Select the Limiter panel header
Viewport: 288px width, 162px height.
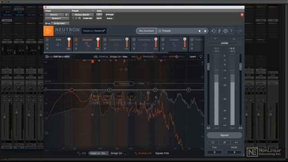pyautogui.click(x=225, y=43)
